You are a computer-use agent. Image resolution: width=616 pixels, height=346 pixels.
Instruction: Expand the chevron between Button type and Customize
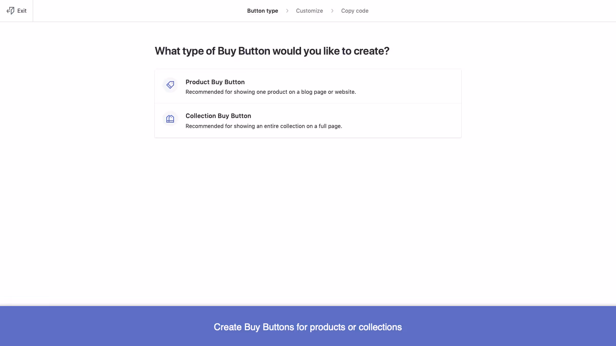tap(287, 11)
